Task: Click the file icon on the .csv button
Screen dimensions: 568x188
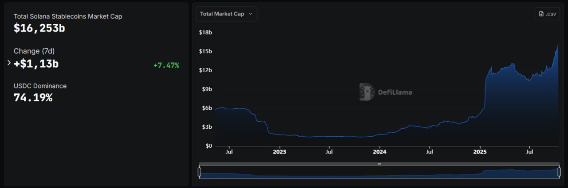Action: pyautogui.click(x=541, y=14)
